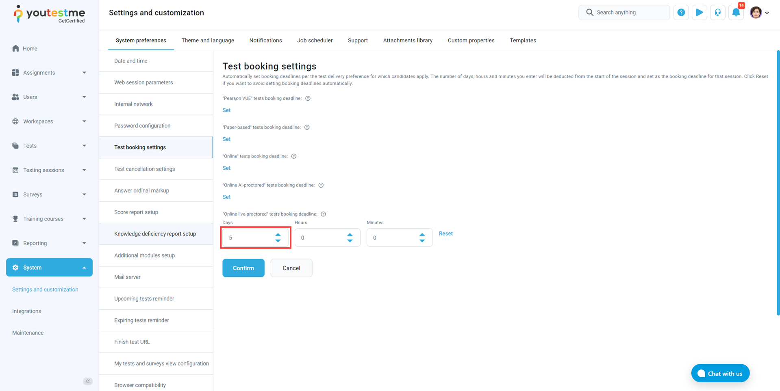780x391 pixels.
Task: Open the notifications bell icon
Action: pyautogui.click(x=736, y=13)
